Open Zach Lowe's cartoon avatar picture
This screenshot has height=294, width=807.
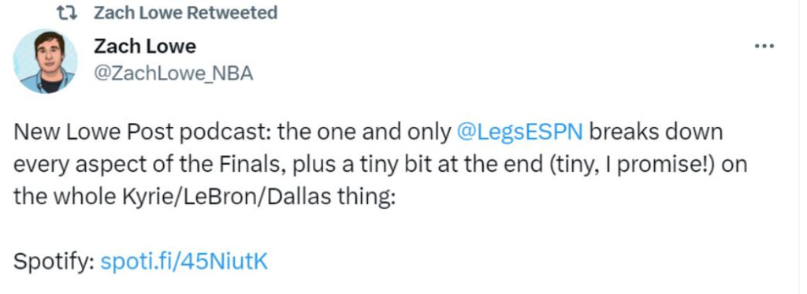[x=45, y=61]
